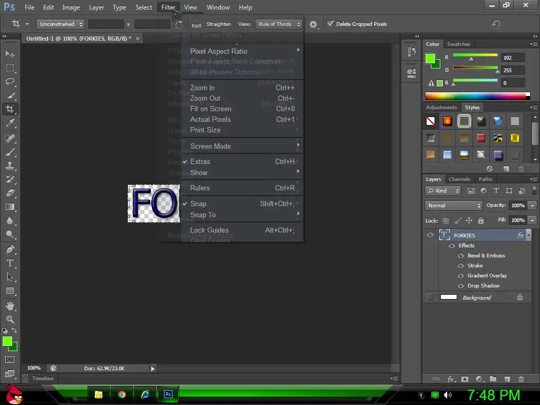Open the Fill slider dropdown arrow
The image size is (540, 405).
(533, 220)
